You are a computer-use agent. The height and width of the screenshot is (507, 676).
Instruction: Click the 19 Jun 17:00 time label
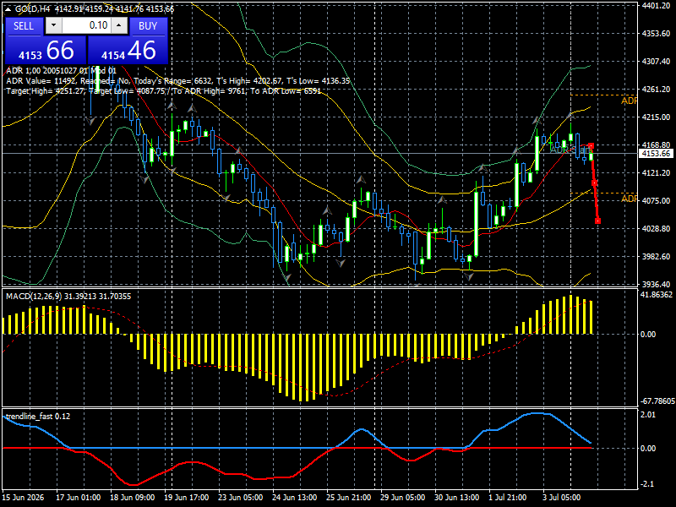[x=187, y=498]
